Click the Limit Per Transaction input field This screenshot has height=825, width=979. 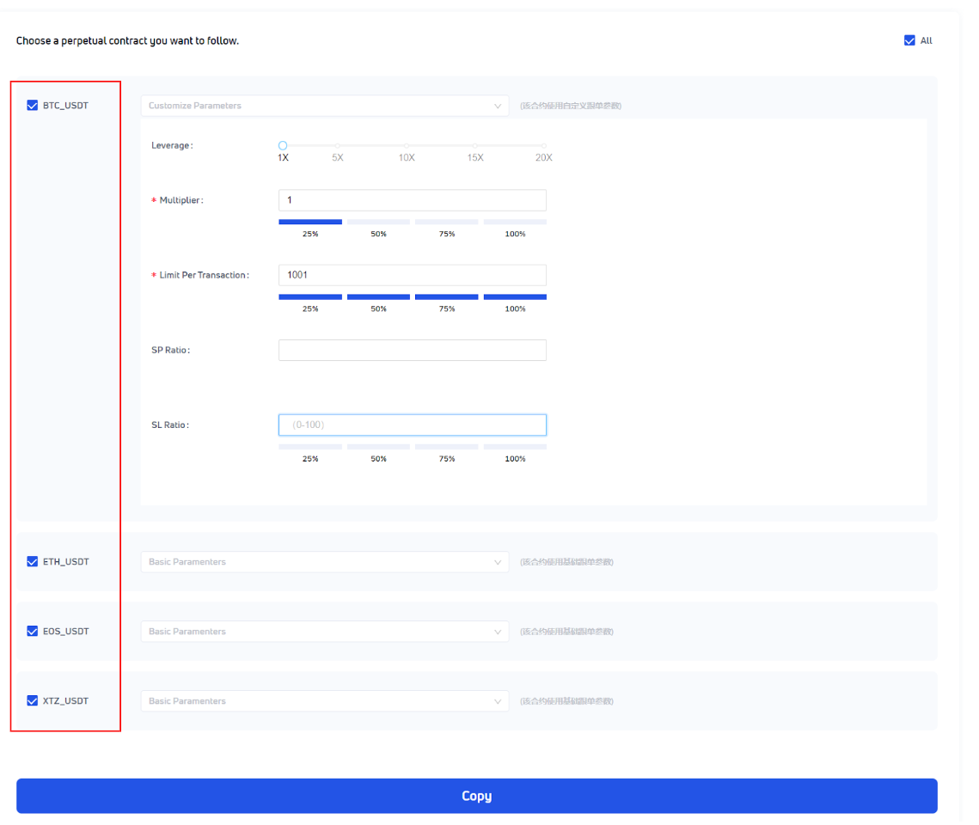[412, 275]
